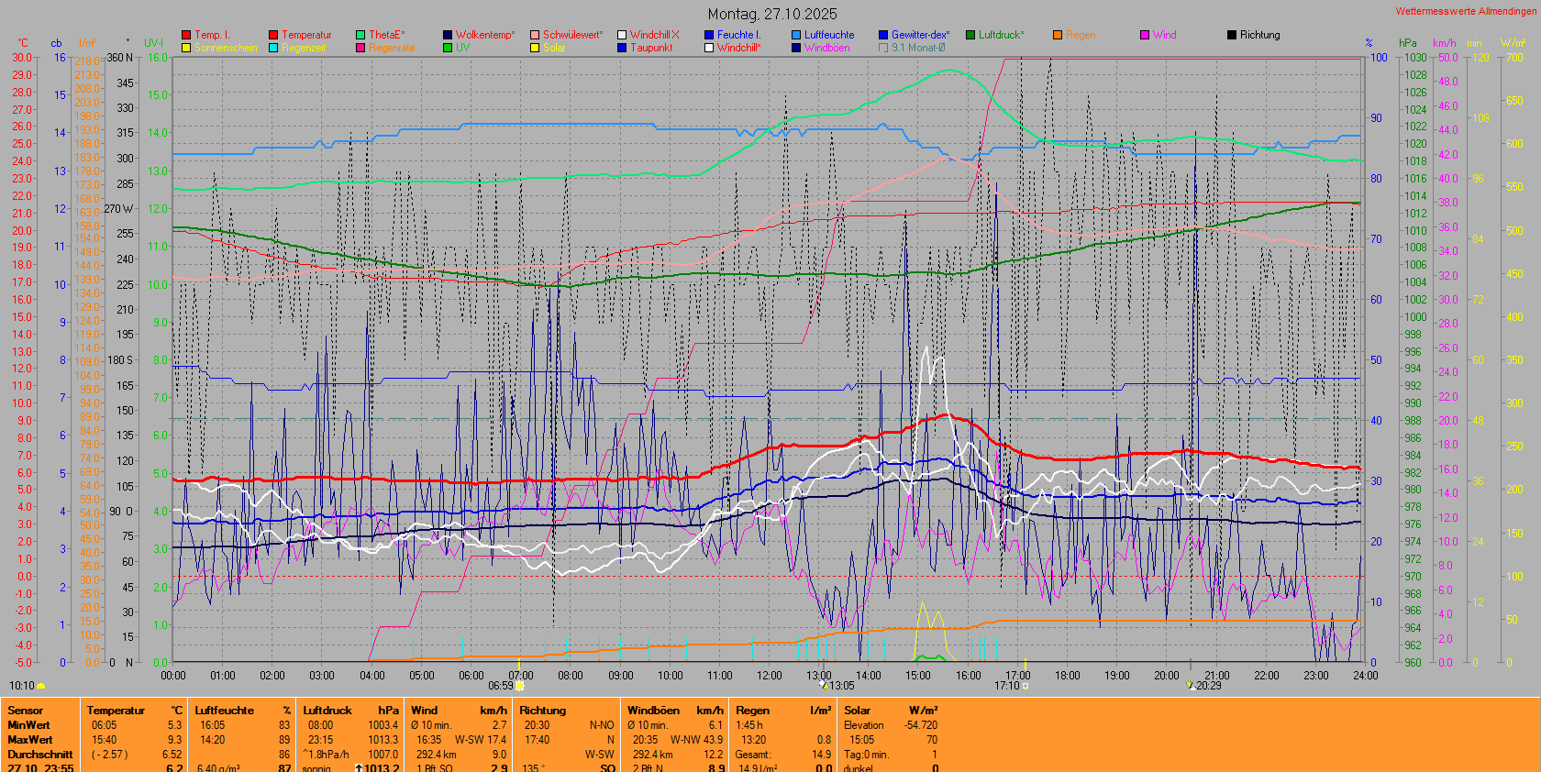Image resolution: width=1541 pixels, height=772 pixels.
Task: Click the Windböen km/h table header
Action: coord(676,711)
